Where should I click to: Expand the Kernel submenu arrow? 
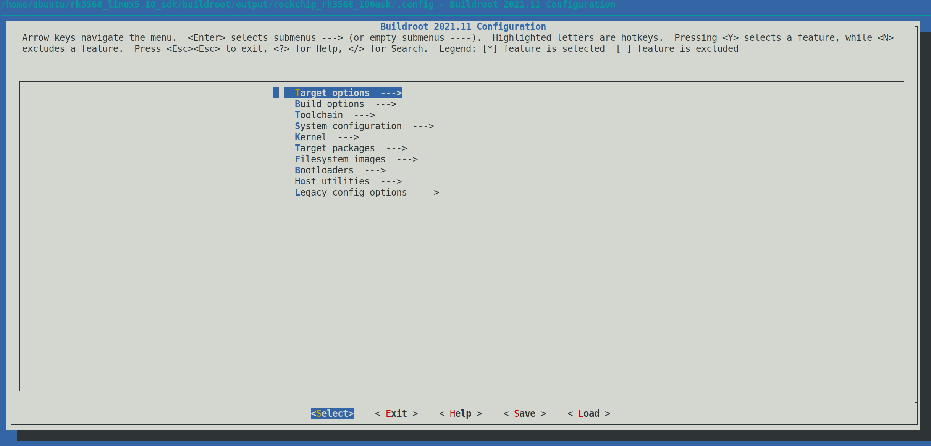click(348, 137)
